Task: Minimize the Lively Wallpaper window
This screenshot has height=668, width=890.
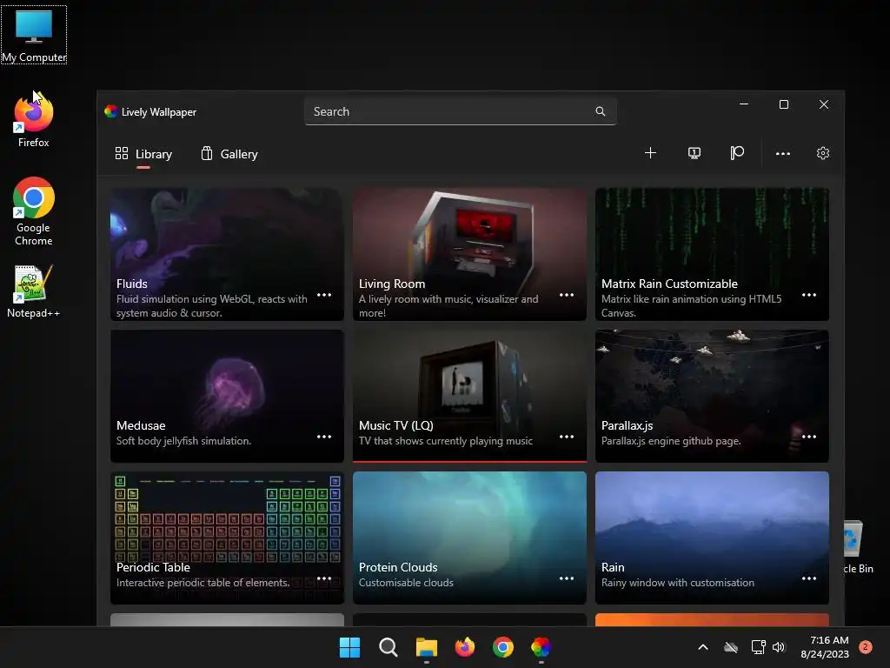Action: pyautogui.click(x=744, y=104)
